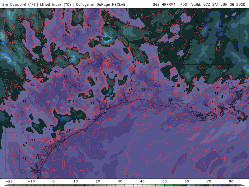Screen dimensions: 249x187
Task: Click the '06Z HRRRV4' model run label
Action: (x=164, y=4)
